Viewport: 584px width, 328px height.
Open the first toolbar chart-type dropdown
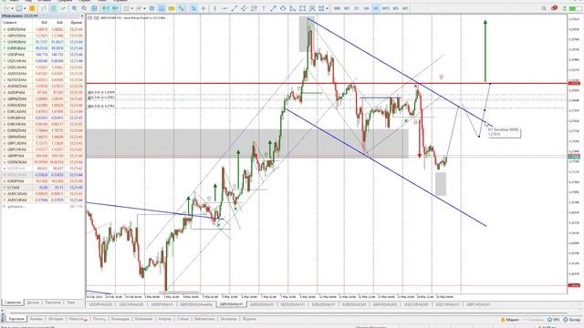click(x=12, y=8)
